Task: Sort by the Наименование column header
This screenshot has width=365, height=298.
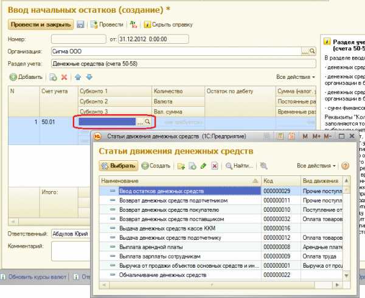Action: pyautogui.click(x=179, y=181)
